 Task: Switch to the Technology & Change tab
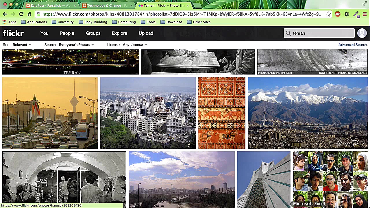coord(107,5)
